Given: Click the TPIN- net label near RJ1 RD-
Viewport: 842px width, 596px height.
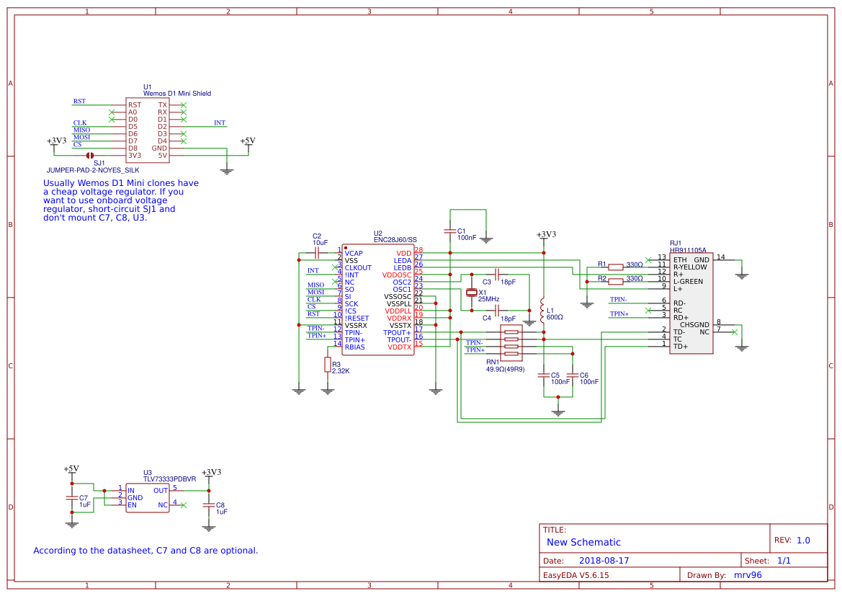Looking at the screenshot, I should coord(618,299).
